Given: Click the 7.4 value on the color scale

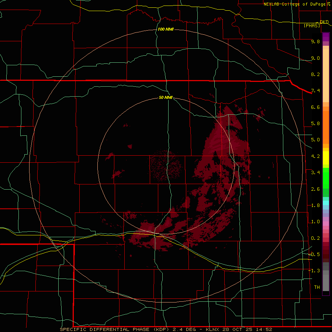Looking at the screenshot, I should (315, 91).
